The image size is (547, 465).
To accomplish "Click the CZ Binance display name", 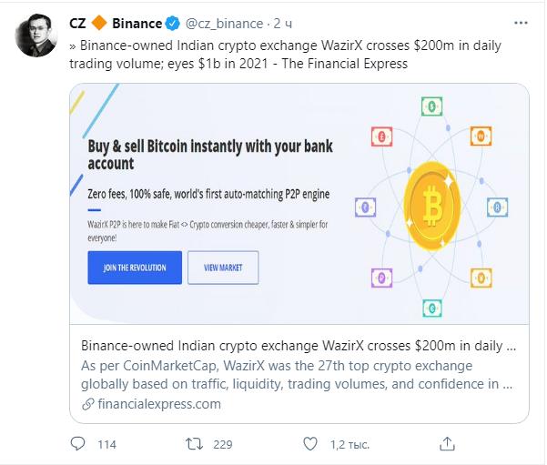I will tap(116, 24).
